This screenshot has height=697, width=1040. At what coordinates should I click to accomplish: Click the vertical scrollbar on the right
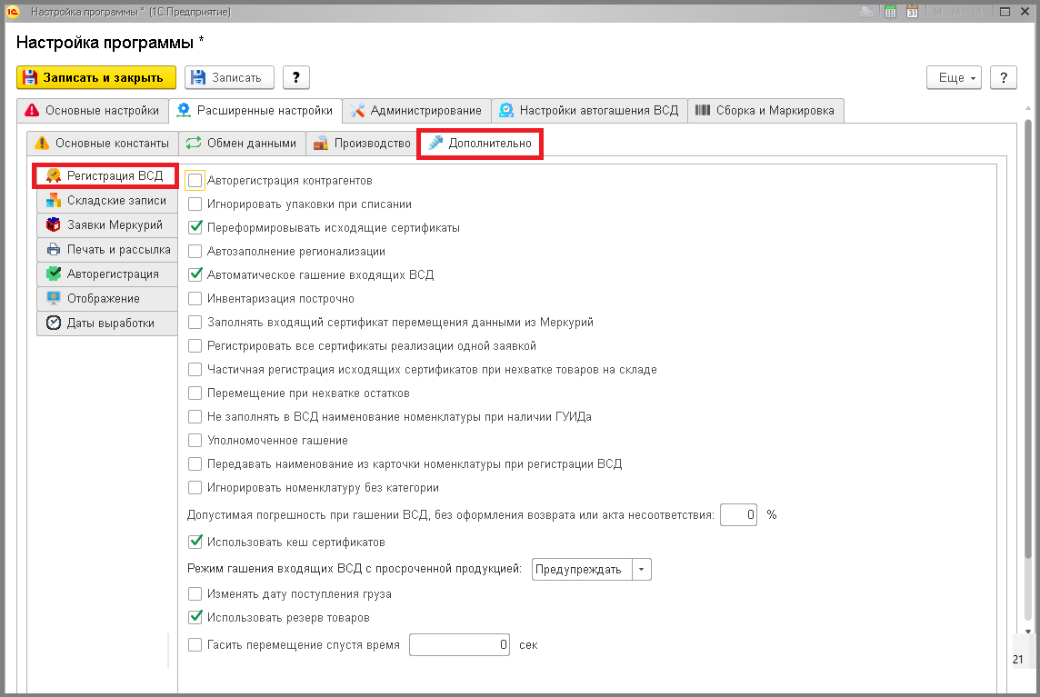[x=1029, y=338]
